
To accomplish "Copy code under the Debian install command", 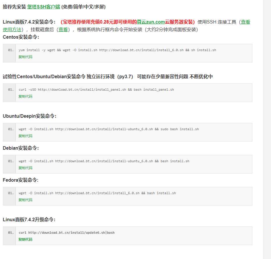I will coord(25,168).
